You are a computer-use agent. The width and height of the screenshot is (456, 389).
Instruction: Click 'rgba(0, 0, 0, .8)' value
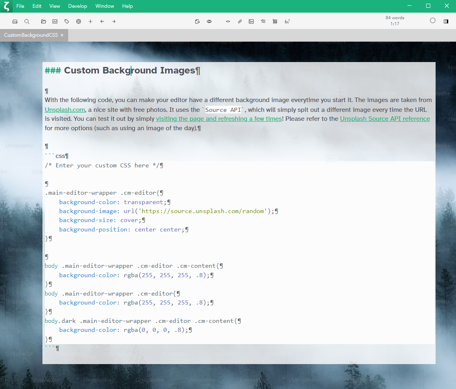pyautogui.click(x=154, y=330)
